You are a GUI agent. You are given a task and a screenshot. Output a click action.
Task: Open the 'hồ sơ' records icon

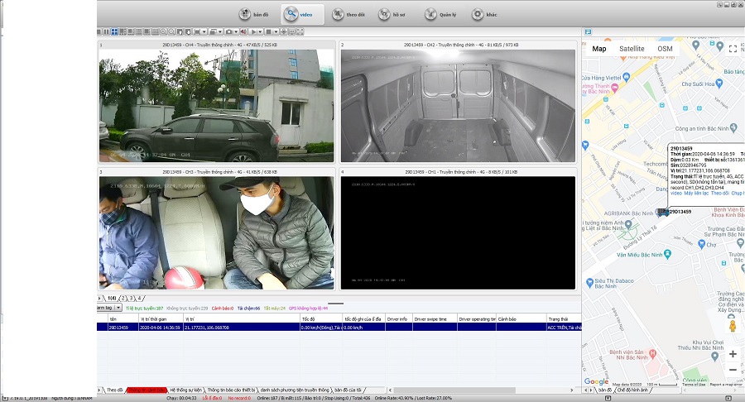coord(385,14)
